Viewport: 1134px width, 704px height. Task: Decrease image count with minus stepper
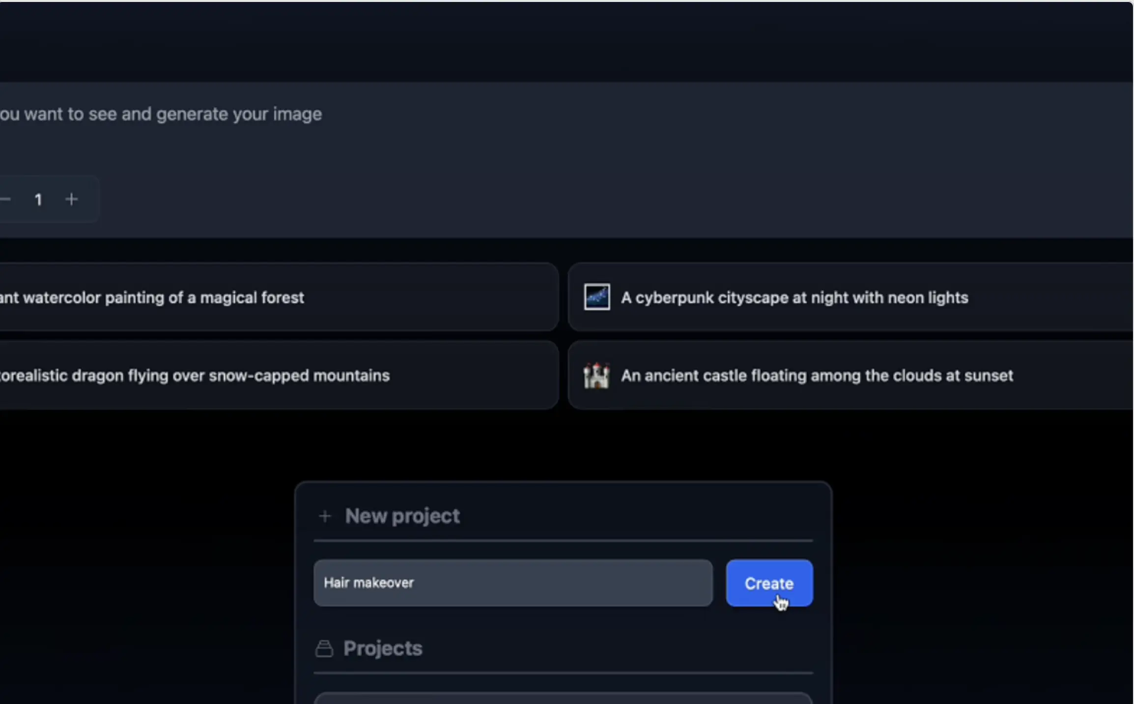coord(5,199)
